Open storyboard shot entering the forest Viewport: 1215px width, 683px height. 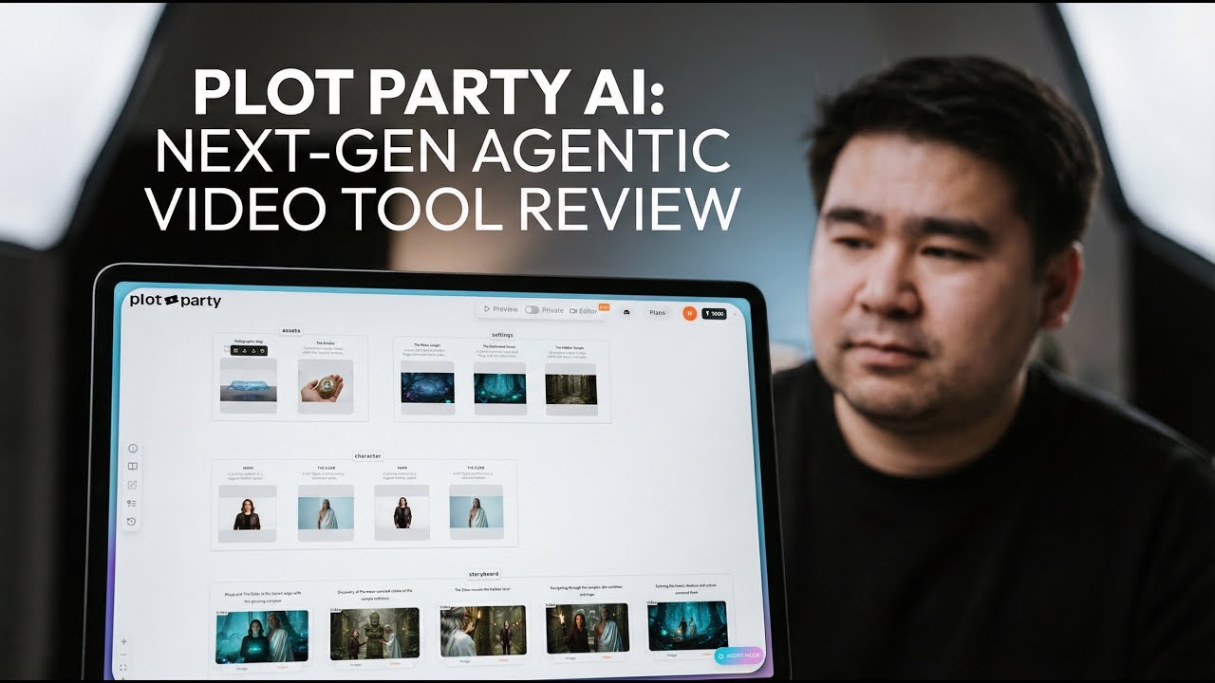[x=687, y=626]
